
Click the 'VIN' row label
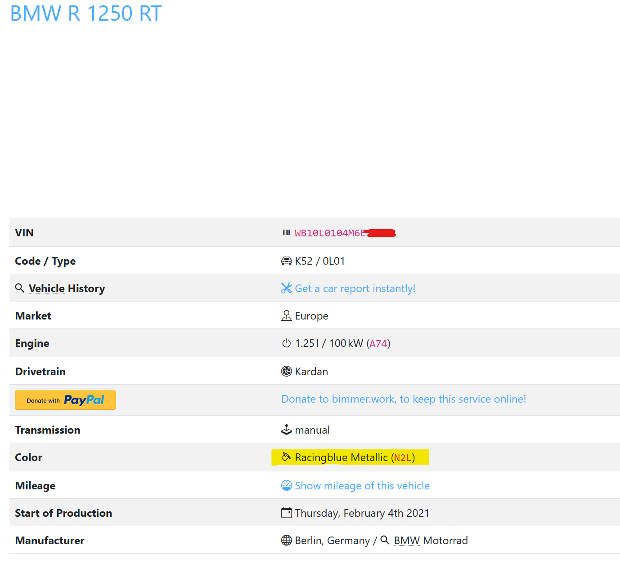[x=24, y=233]
